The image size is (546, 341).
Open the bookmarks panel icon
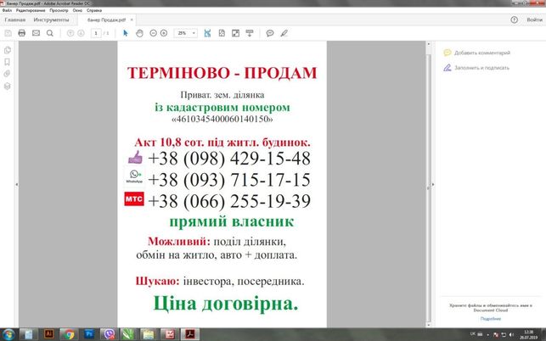7,62
